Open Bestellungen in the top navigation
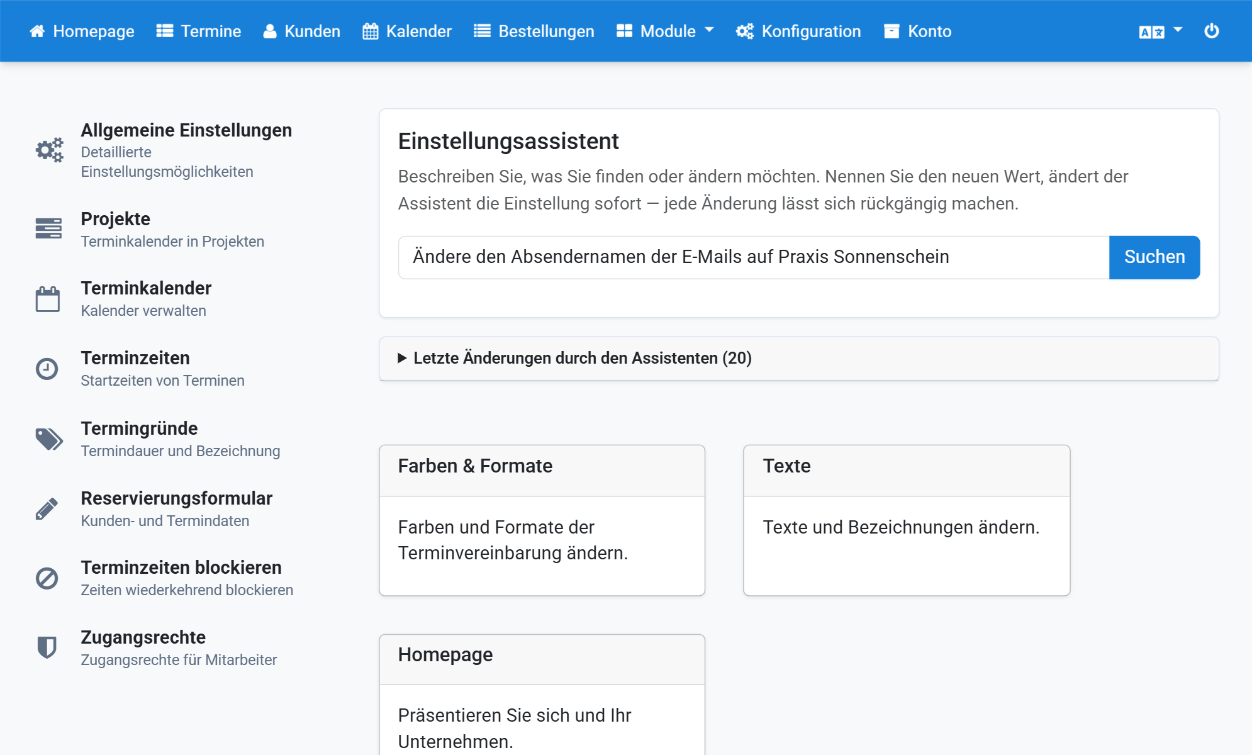 pos(534,31)
